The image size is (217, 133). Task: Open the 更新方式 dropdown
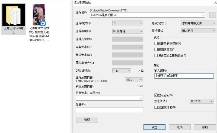[199, 23]
